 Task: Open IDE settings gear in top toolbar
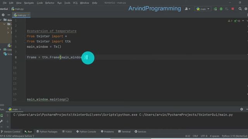[246, 9]
